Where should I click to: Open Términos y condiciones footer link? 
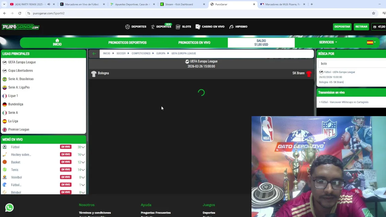click(x=95, y=213)
